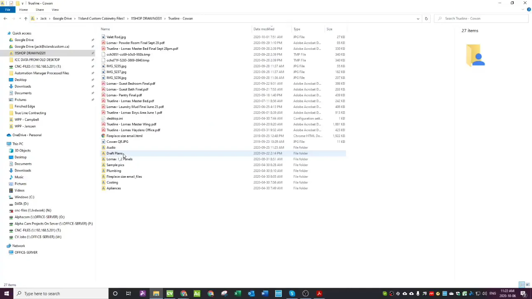Open the Windows Start menu
The image size is (532, 299).
pyautogui.click(x=6, y=294)
